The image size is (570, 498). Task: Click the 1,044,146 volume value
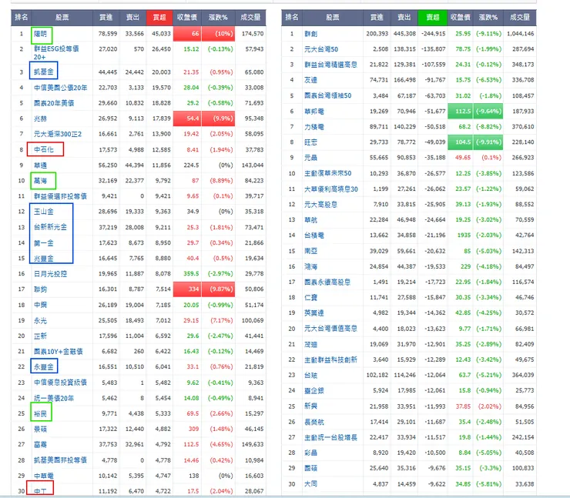click(x=520, y=34)
